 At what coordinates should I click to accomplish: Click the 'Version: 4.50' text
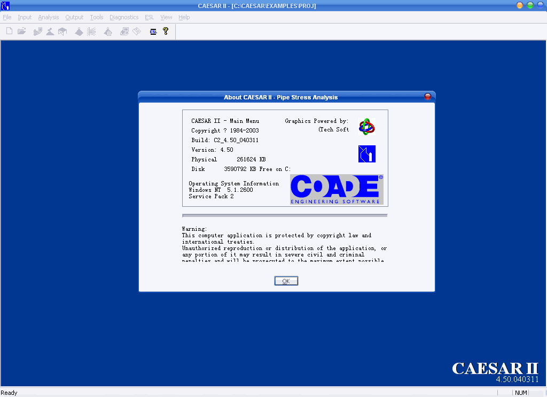pyautogui.click(x=212, y=150)
